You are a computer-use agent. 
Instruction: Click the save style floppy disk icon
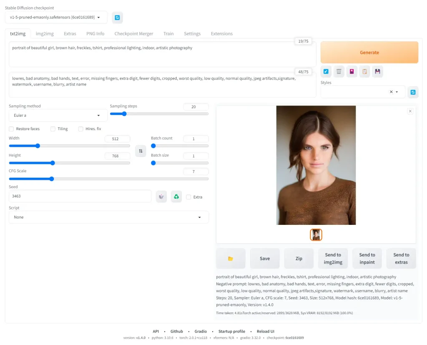377,72
